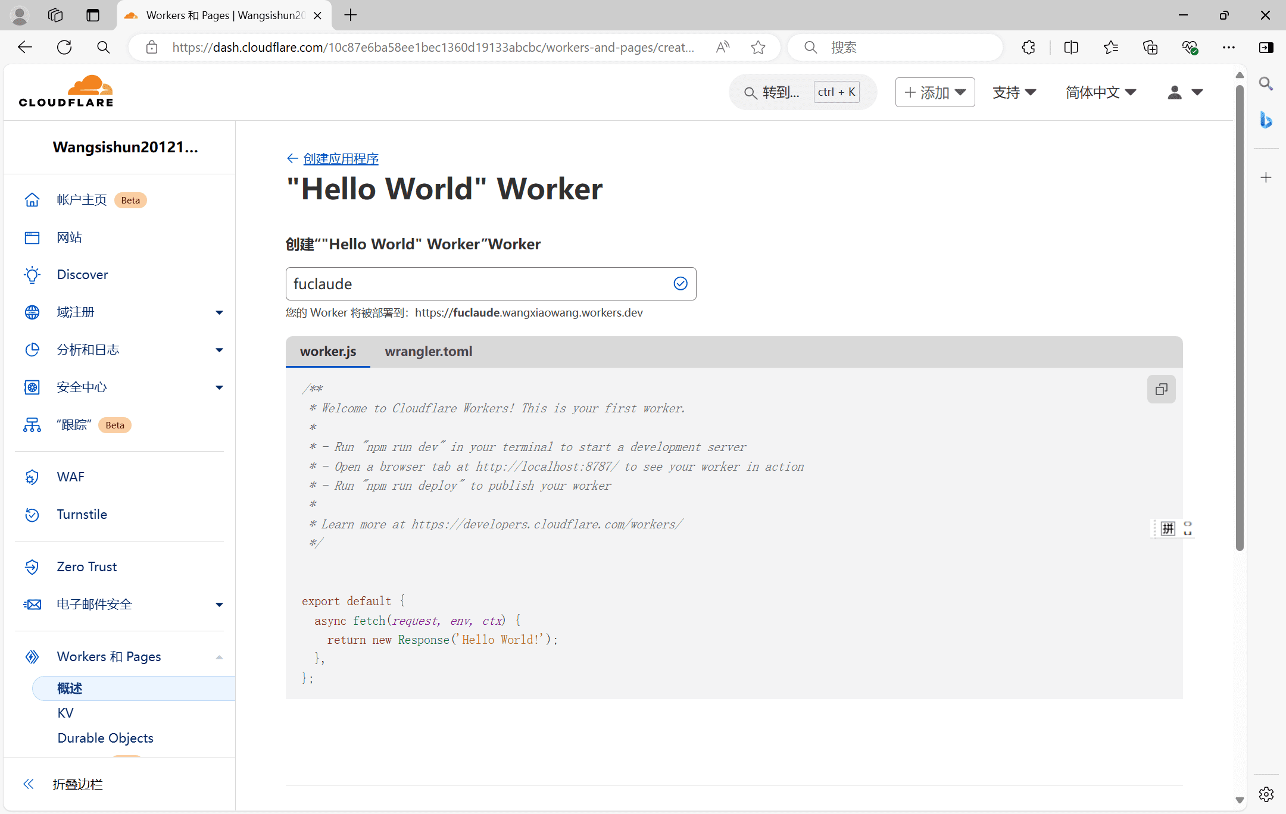Click the browser back arrow
This screenshot has width=1286, height=814.
pos(25,48)
